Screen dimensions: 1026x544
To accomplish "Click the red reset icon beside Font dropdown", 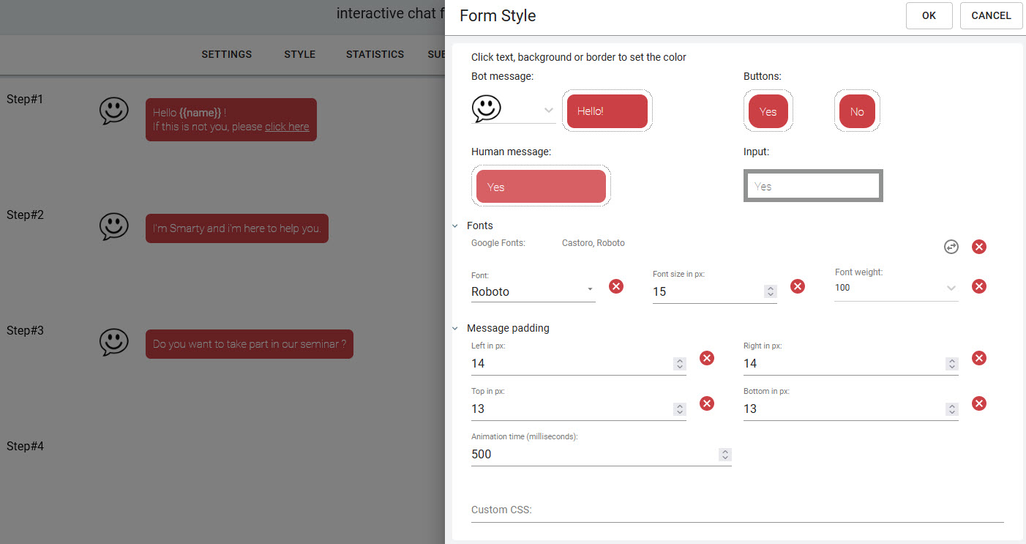I will [x=616, y=286].
